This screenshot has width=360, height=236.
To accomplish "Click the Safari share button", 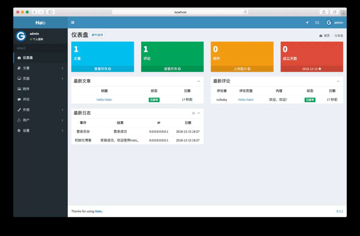I will [x=324, y=12].
